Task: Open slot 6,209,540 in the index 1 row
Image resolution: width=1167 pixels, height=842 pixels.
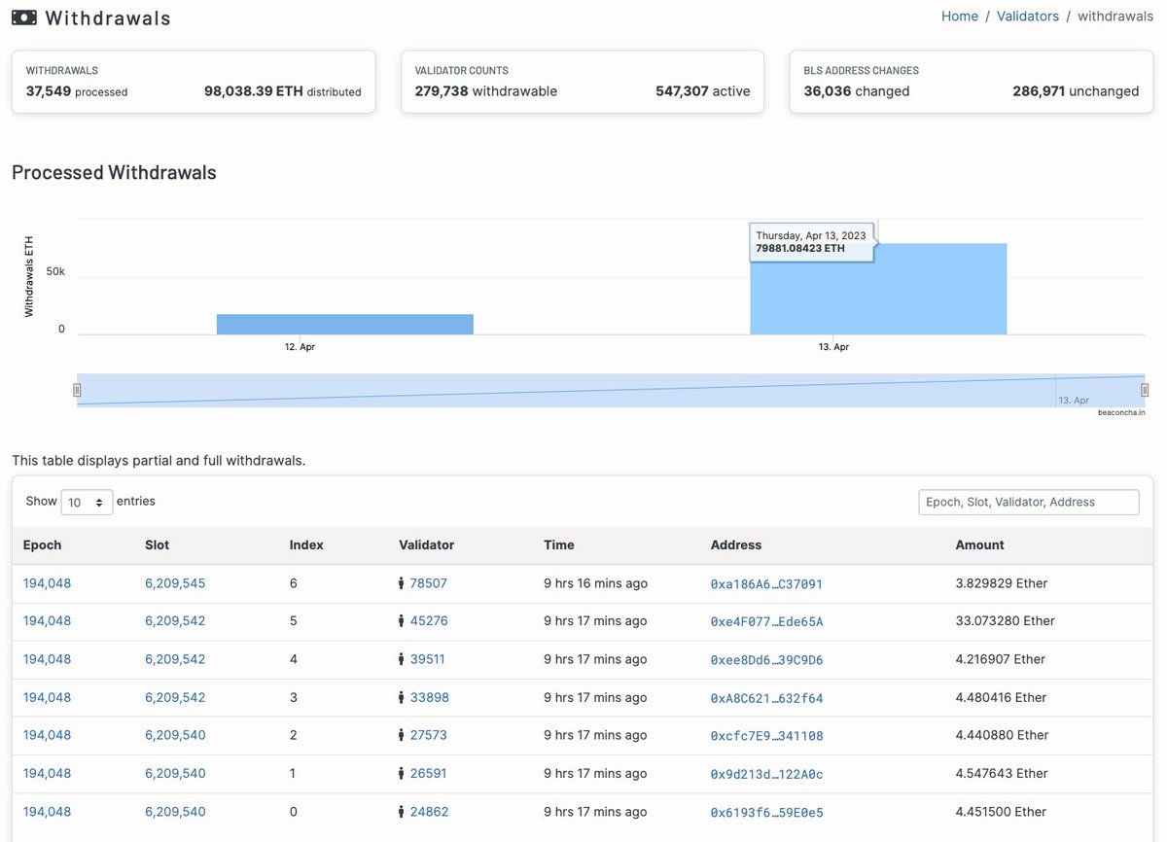Action: point(175,774)
